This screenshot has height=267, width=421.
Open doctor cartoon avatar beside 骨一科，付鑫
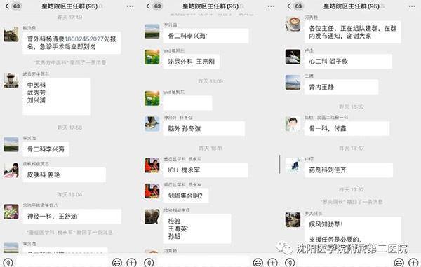293,124
